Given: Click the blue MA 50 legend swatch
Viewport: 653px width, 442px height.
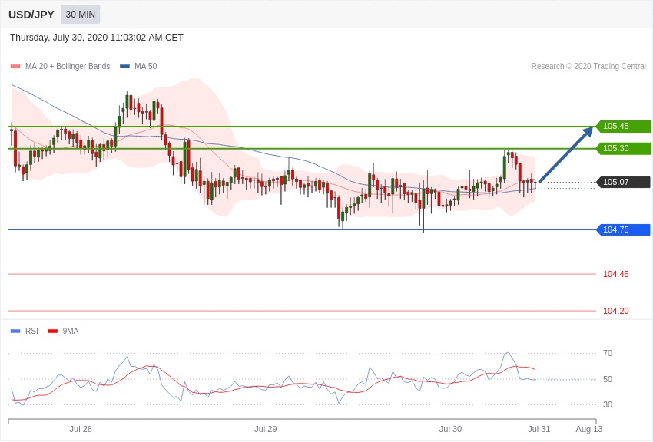Looking at the screenshot, I should [x=124, y=67].
